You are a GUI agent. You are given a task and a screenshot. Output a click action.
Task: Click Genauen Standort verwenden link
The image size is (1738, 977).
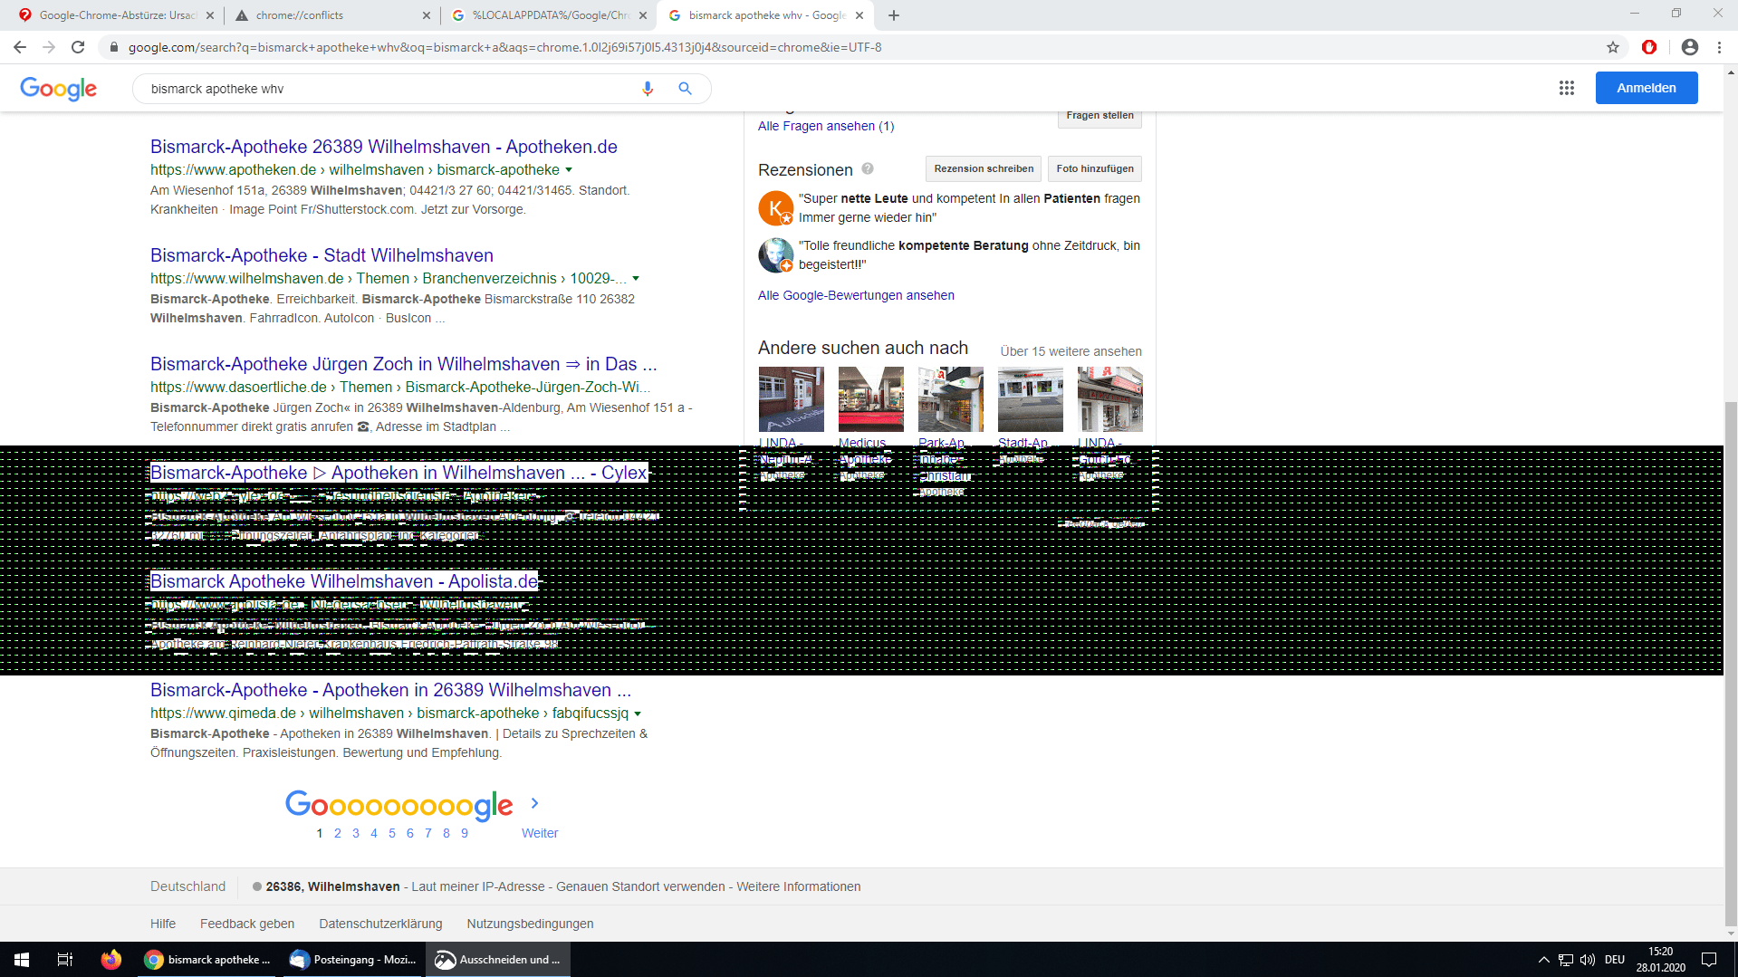(640, 886)
